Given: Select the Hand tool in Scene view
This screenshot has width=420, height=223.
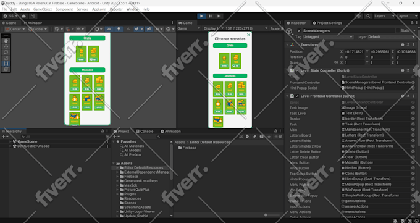Looking at the screenshot, I should coord(6,41).
